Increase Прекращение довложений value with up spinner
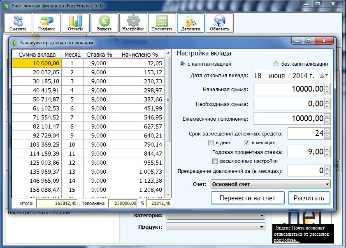 [x=327, y=168]
